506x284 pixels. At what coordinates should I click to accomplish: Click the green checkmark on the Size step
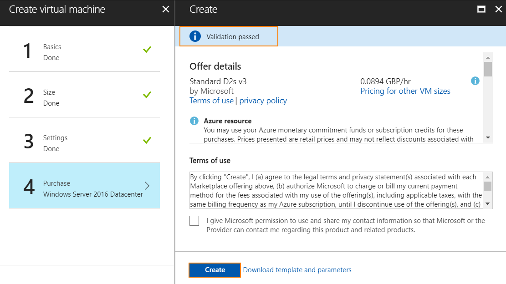point(147,95)
